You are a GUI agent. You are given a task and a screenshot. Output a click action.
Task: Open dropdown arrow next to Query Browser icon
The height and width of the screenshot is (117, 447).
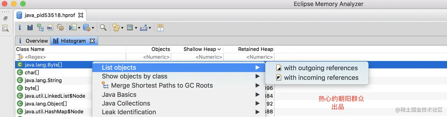pos(93,28)
